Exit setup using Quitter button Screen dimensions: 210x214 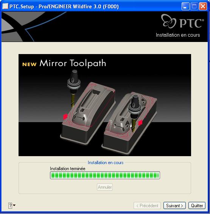tap(197, 206)
